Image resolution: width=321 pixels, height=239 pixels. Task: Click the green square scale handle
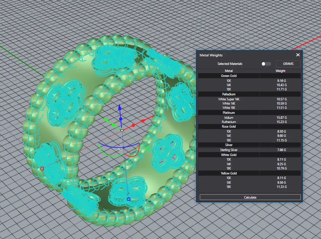147,149
